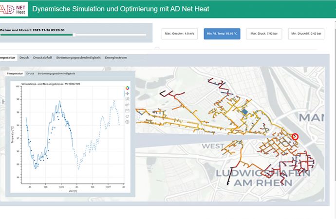This screenshot has height=219, width=336.
Task: Select the Box Zoom magnifier tool
Action: 127,99
